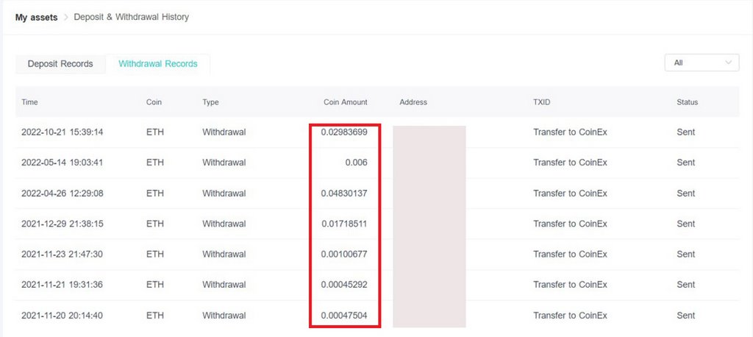
Task: Open TXID for the 2022-10-21 withdrawal
Action: 570,132
